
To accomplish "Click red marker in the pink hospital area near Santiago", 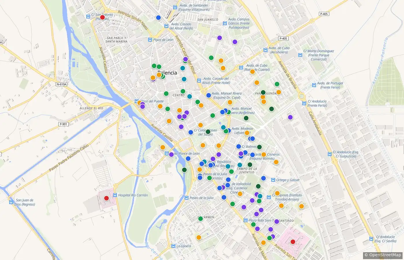I will [x=293, y=242].
